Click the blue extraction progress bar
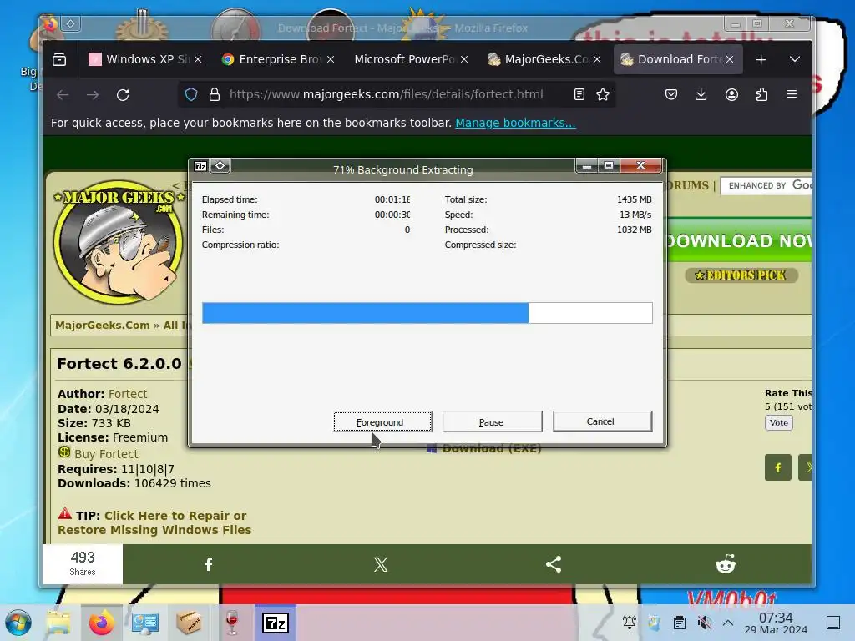This screenshot has height=641, width=855. [x=427, y=313]
